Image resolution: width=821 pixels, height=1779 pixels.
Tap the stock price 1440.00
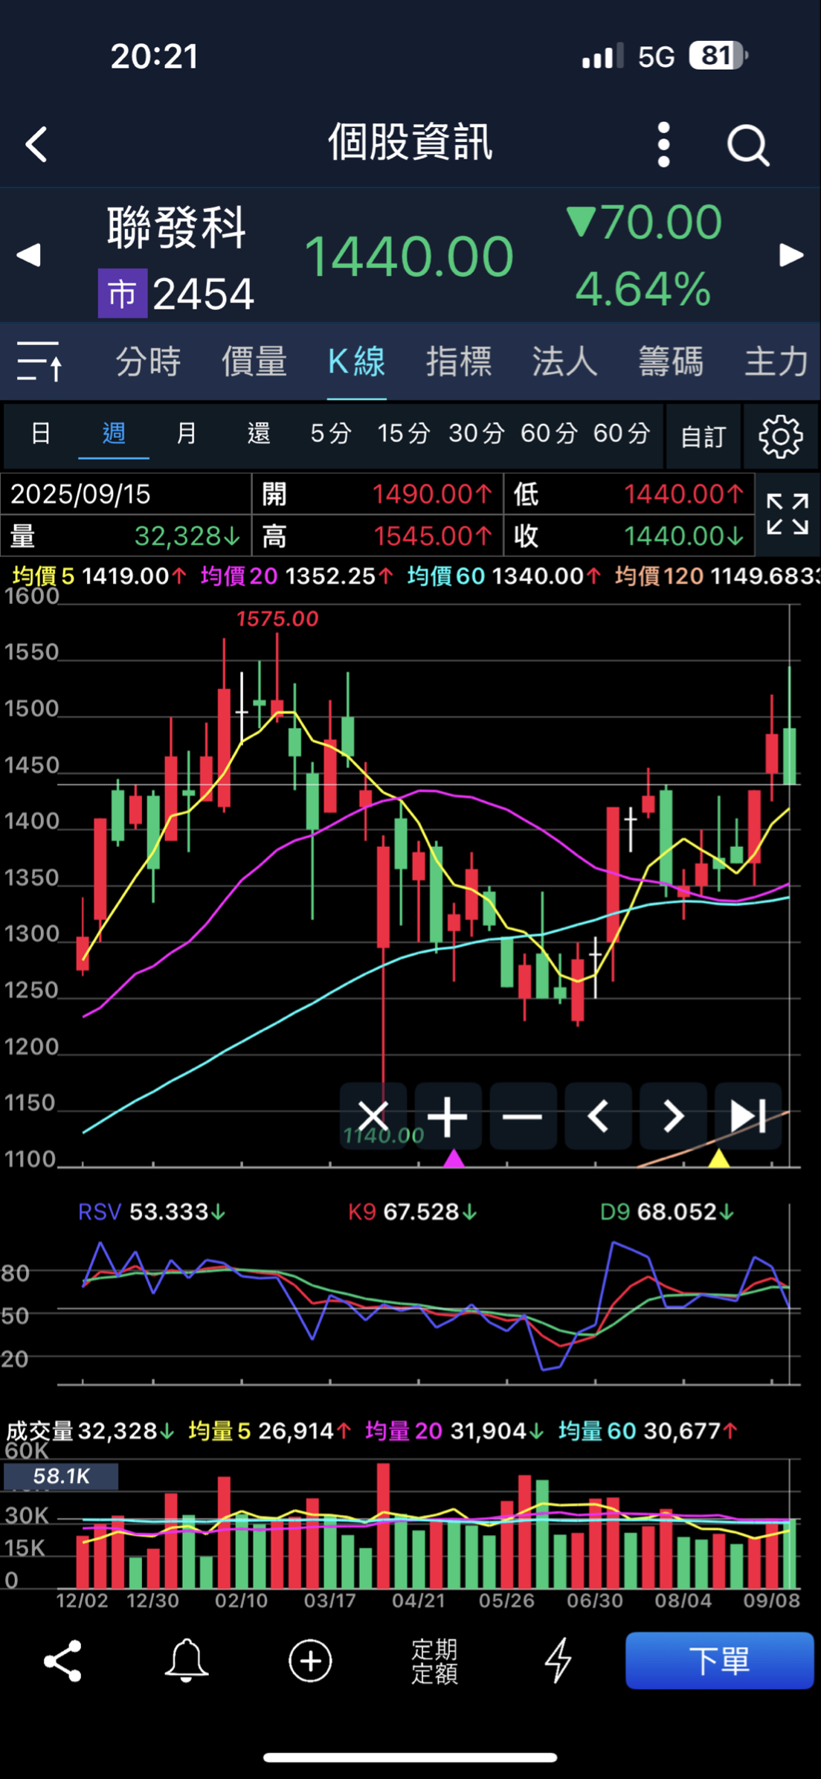(409, 257)
